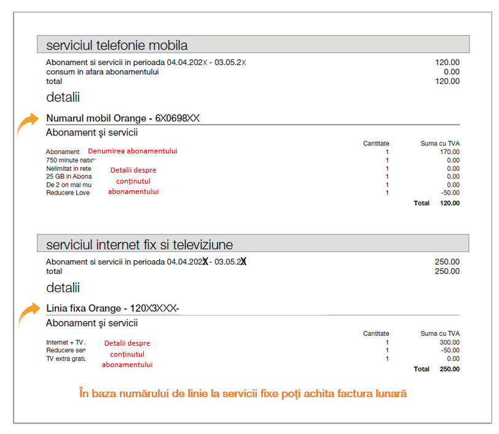The image size is (499, 434).
Task: Select the '25 GB in Abona' line item
Action: point(69,177)
